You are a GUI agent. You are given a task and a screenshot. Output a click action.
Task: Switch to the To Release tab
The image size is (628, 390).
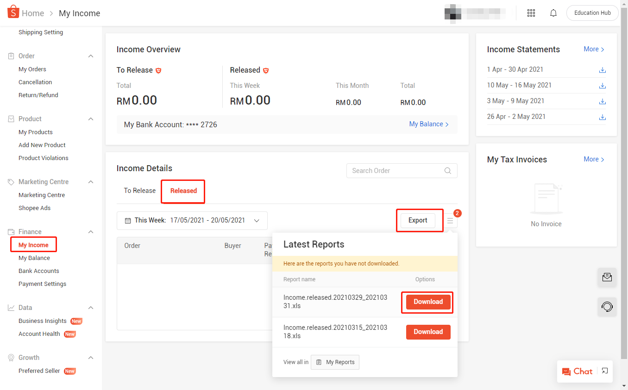click(x=139, y=191)
